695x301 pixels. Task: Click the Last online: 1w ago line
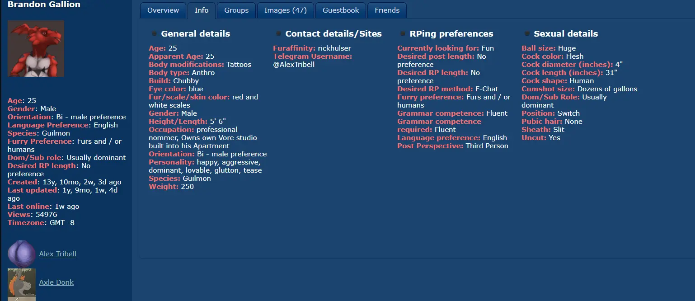pyautogui.click(x=43, y=207)
